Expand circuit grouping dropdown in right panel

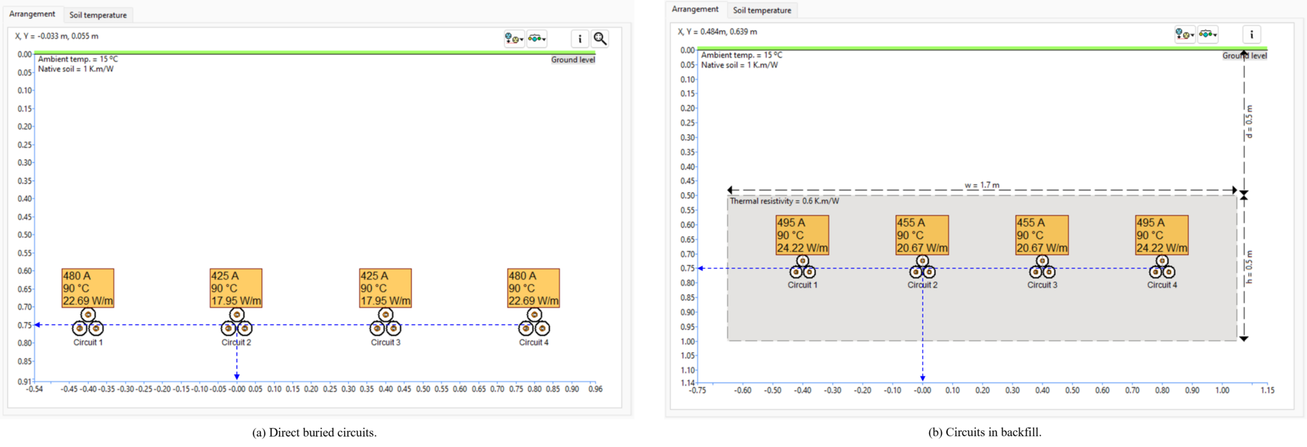(1207, 34)
